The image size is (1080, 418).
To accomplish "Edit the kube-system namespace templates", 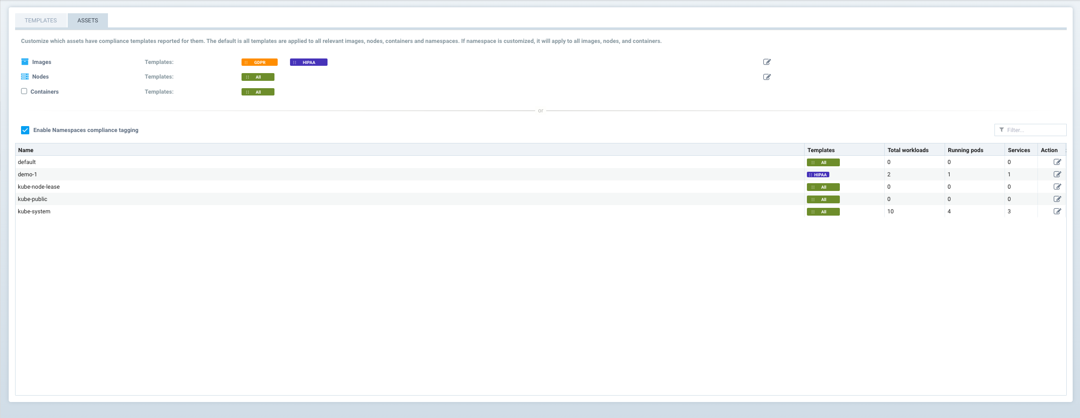I will [x=1058, y=211].
